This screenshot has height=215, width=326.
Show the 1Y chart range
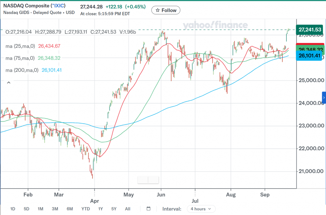pyautogui.click(x=101, y=209)
